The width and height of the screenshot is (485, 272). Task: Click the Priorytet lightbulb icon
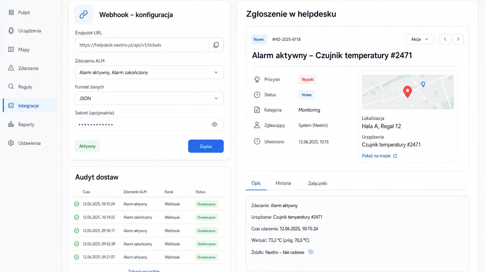(x=257, y=79)
